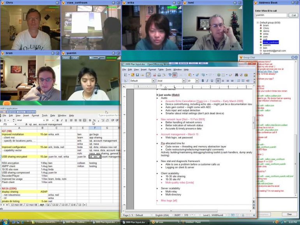The width and height of the screenshot is (300, 225).
Task: Toggle Italic in Excel toolbar
Action: (x=62, y=120)
